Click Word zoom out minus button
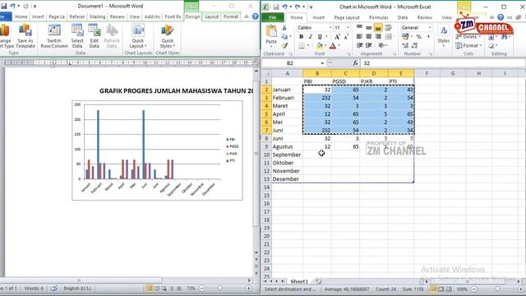 [x=202, y=289]
